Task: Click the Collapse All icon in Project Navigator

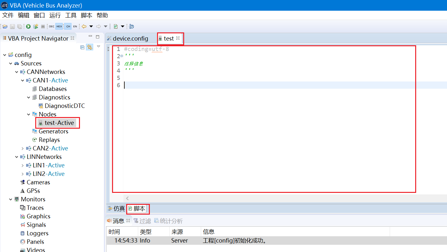Action: 82,47
